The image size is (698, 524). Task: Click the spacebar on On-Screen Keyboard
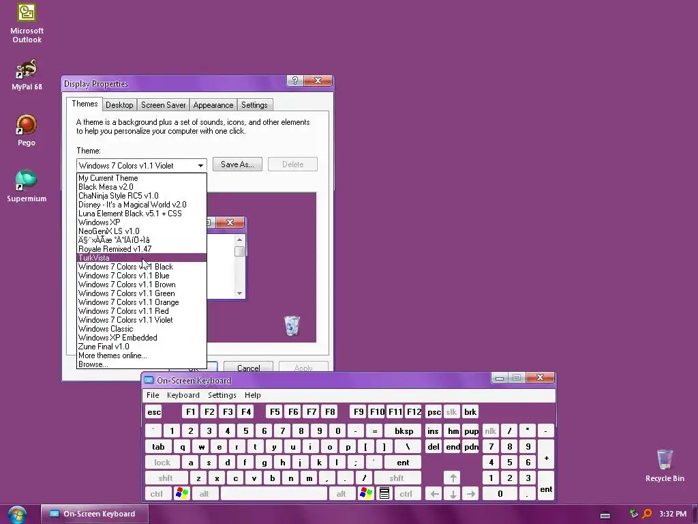coord(274,494)
